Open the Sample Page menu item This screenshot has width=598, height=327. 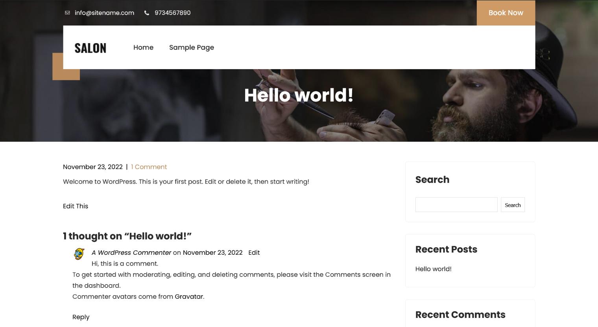[x=192, y=47]
